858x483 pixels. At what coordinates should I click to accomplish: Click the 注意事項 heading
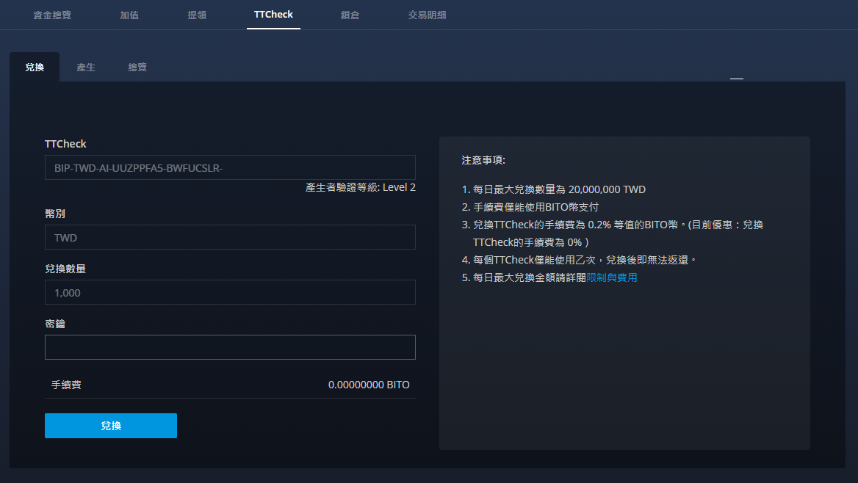(x=483, y=160)
